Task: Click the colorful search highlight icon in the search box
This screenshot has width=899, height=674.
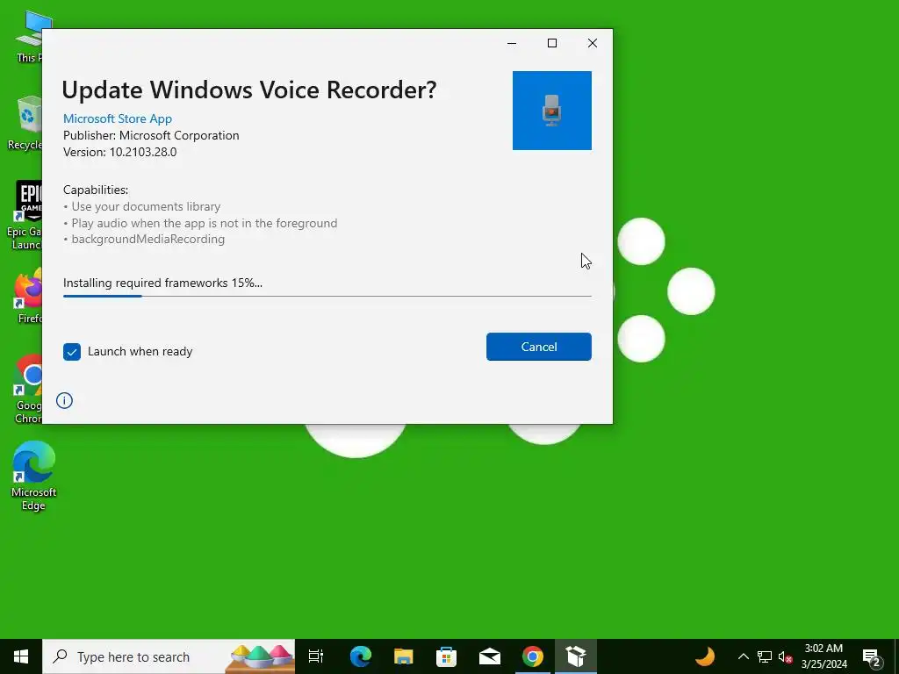Action: (x=260, y=658)
